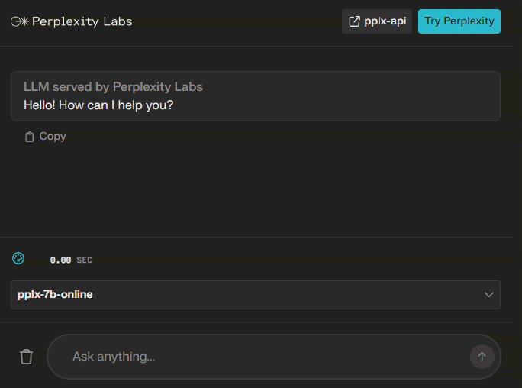Screen dimensions: 522x388
Task: Copy the assistant's greeting message
Action: point(45,137)
